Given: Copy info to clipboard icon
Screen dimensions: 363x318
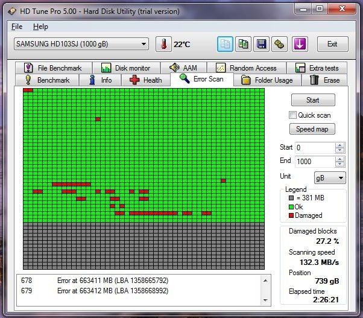Looking at the screenshot, I should tap(225, 44).
